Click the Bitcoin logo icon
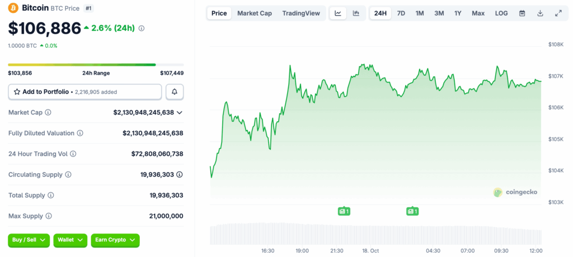This screenshot has width=573, height=257. (x=13, y=8)
